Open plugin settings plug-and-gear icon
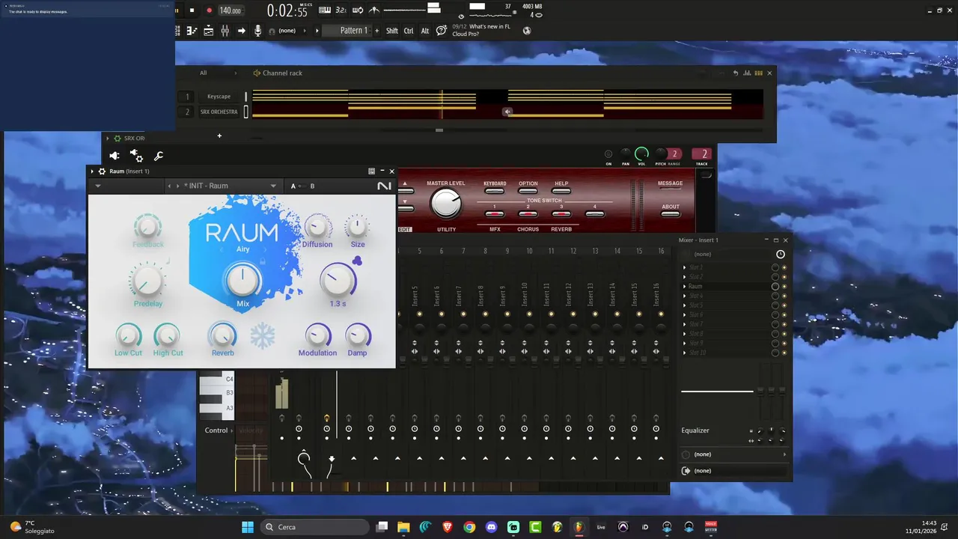The image size is (958, 539). pyautogui.click(x=136, y=156)
